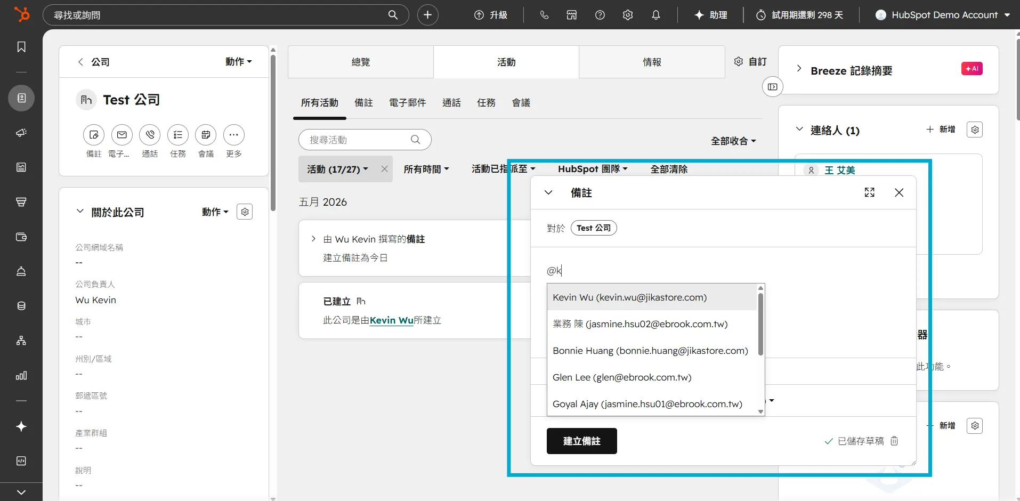Image resolution: width=1020 pixels, height=501 pixels.
Task: Open the HubSpot 團隊 filter dropdown
Action: tap(593, 169)
